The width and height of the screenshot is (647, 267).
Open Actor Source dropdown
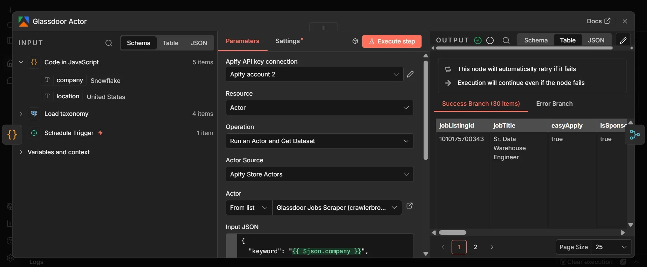click(x=319, y=174)
